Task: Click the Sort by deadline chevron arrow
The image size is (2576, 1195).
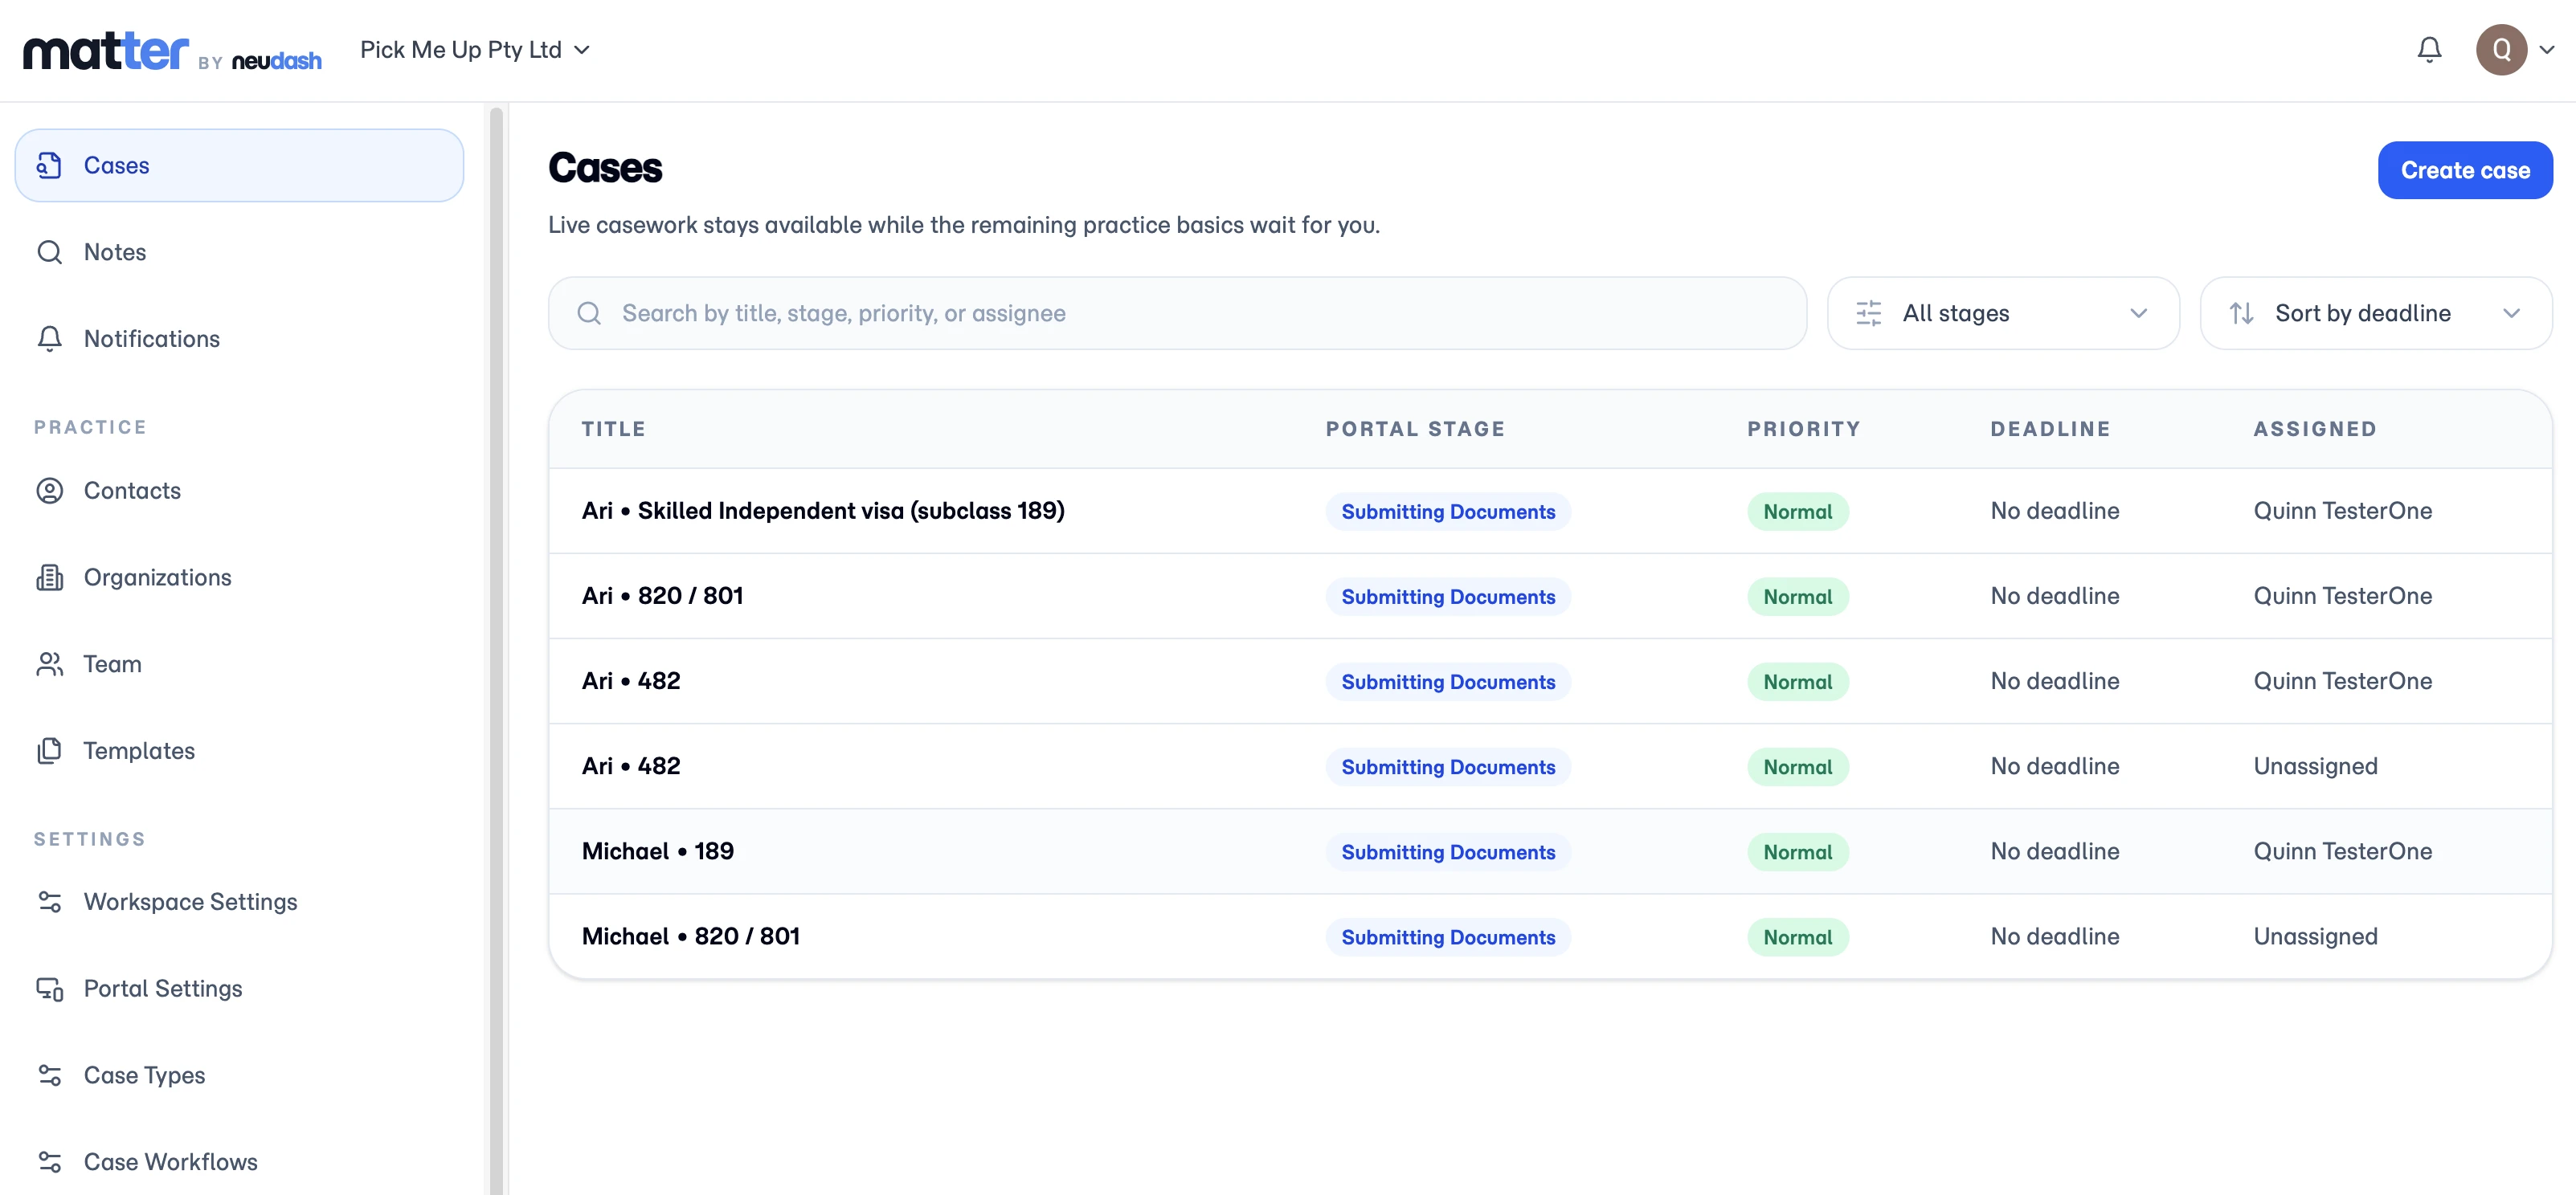Action: (x=2511, y=312)
